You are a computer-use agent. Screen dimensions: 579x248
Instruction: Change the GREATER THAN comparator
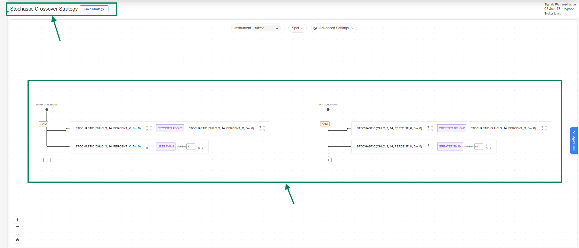[450, 147]
